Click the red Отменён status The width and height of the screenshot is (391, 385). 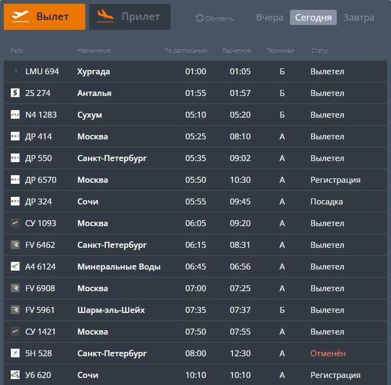click(328, 353)
